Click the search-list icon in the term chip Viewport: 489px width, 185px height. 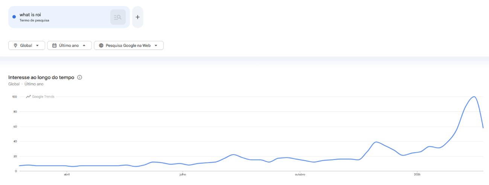coord(118,17)
